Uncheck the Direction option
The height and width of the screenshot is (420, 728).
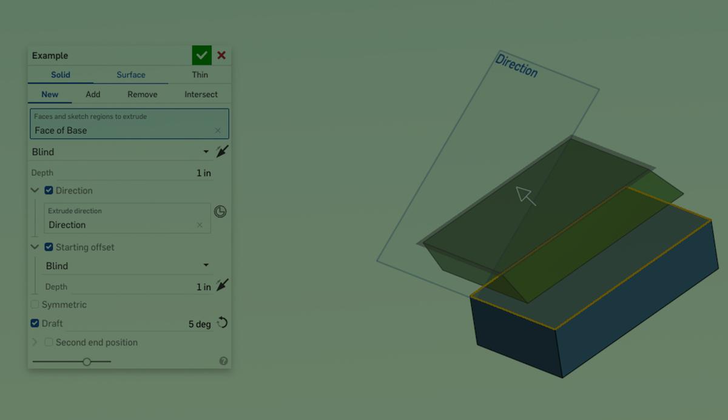coord(48,190)
